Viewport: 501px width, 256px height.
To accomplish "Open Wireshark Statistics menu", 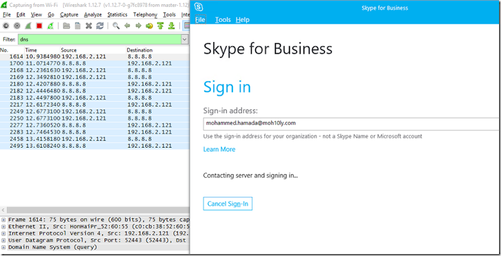I will click(x=117, y=14).
